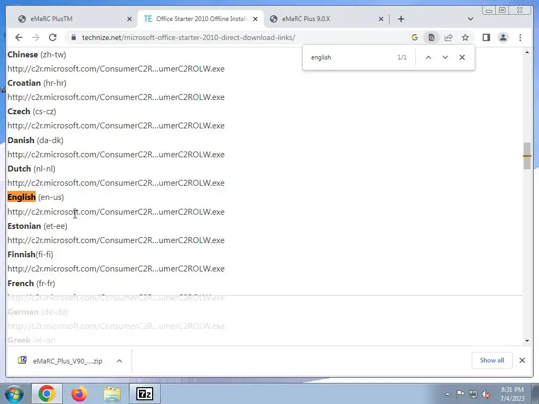
Task: Expand download item options chevron
Action: [119, 361]
